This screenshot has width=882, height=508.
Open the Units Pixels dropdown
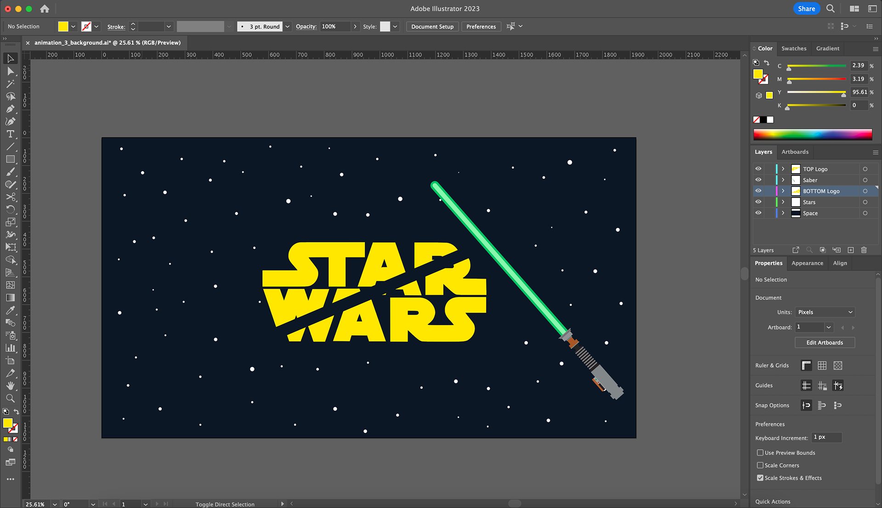[x=825, y=312]
